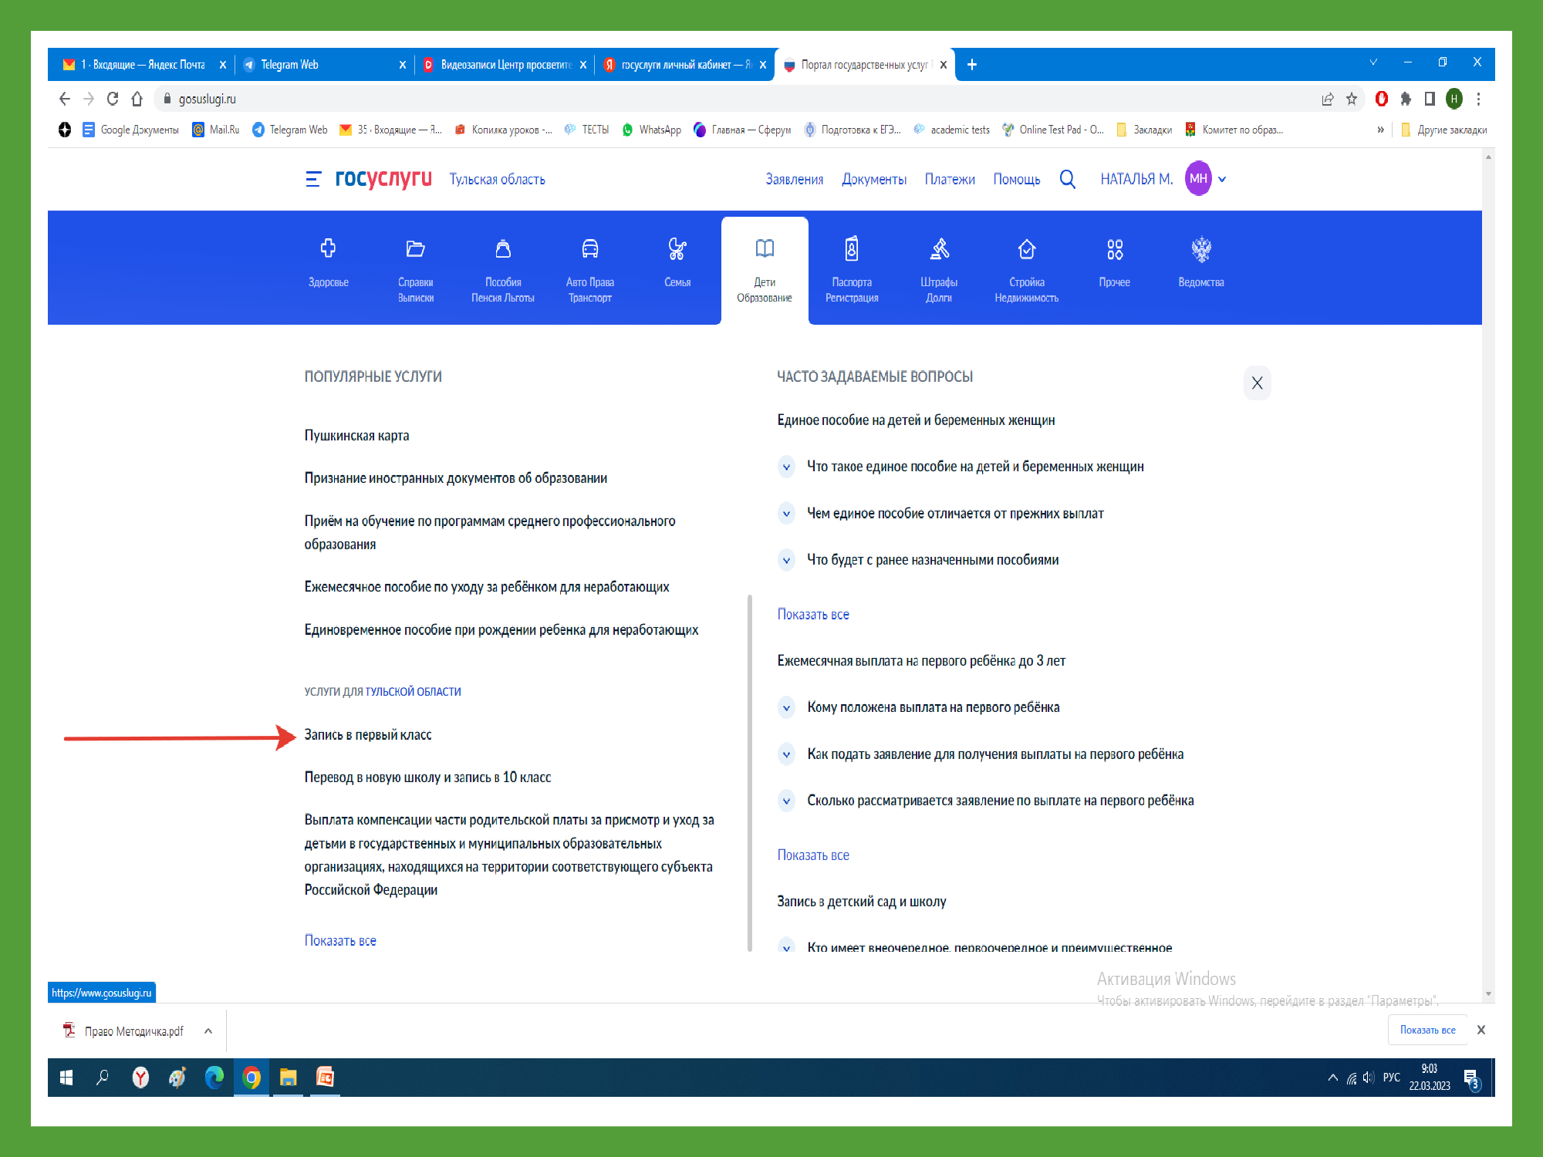Open File Explorer from the taskbar

click(288, 1078)
